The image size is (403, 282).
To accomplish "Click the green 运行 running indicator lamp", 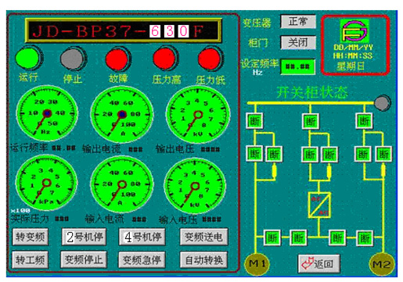I will (29, 58).
